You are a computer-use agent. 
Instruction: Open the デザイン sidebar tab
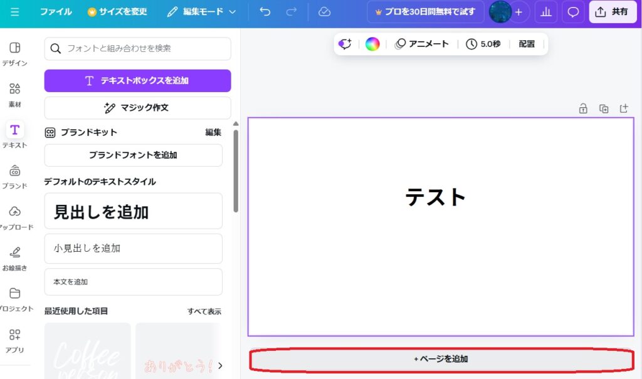pos(15,54)
